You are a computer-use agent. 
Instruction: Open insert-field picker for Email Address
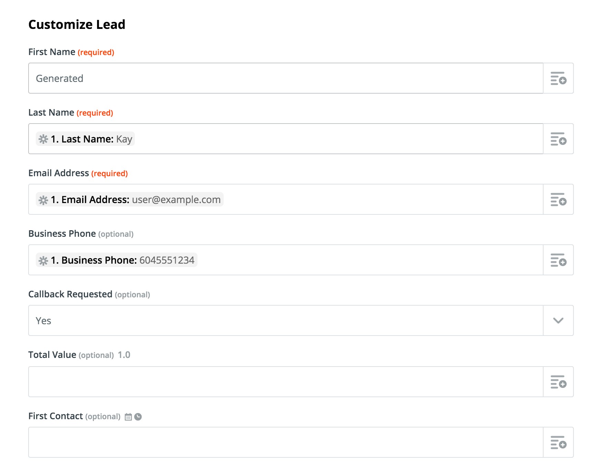tap(558, 200)
